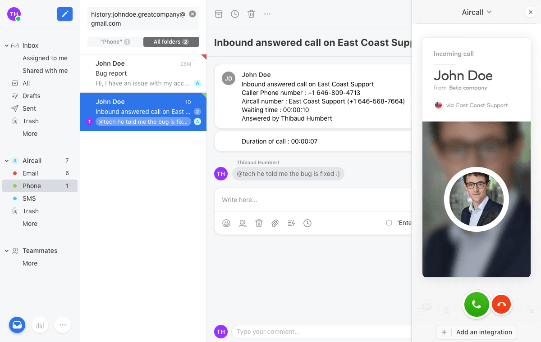The height and width of the screenshot is (342, 541).
Task: Open analytics bar chart icon
Action: tap(40, 325)
